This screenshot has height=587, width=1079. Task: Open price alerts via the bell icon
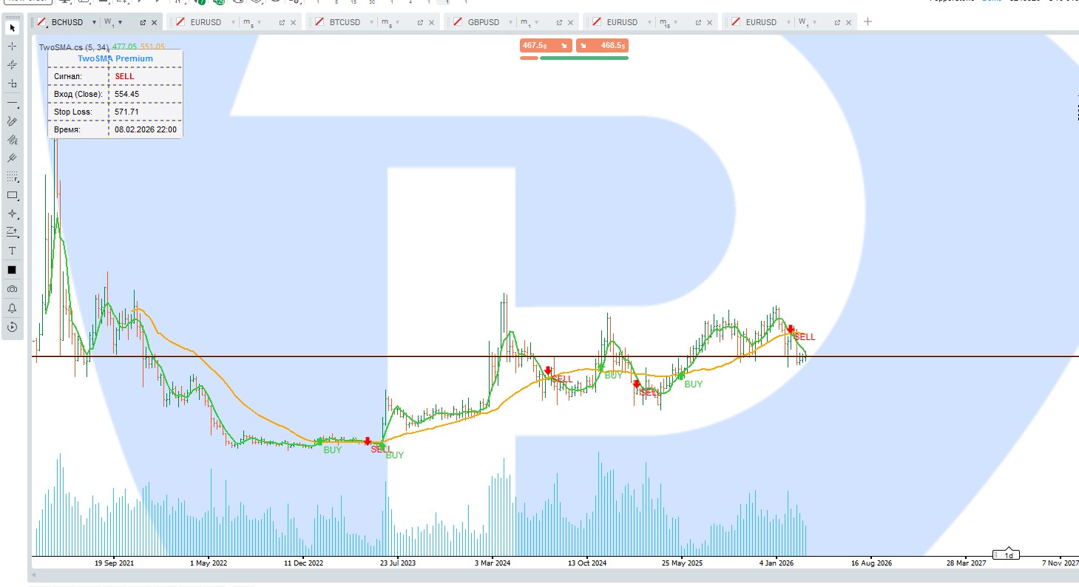[12, 308]
